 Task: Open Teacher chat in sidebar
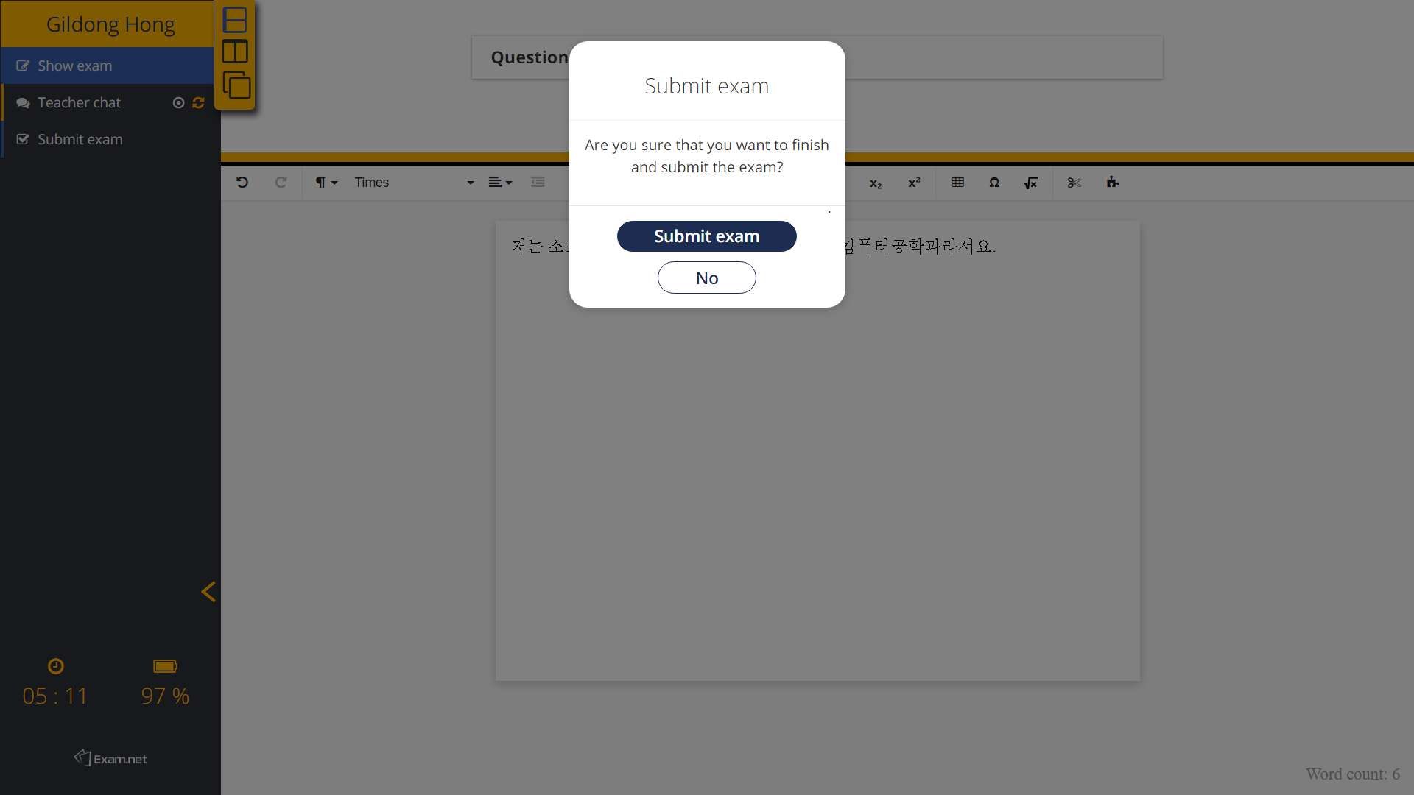(x=80, y=103)
